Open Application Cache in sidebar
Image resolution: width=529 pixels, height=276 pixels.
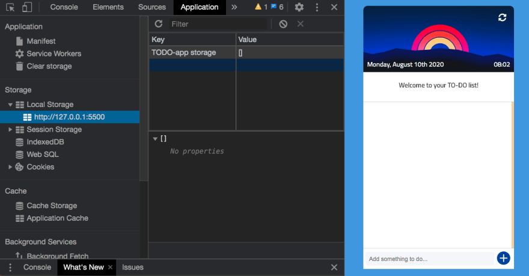[57, 218]
